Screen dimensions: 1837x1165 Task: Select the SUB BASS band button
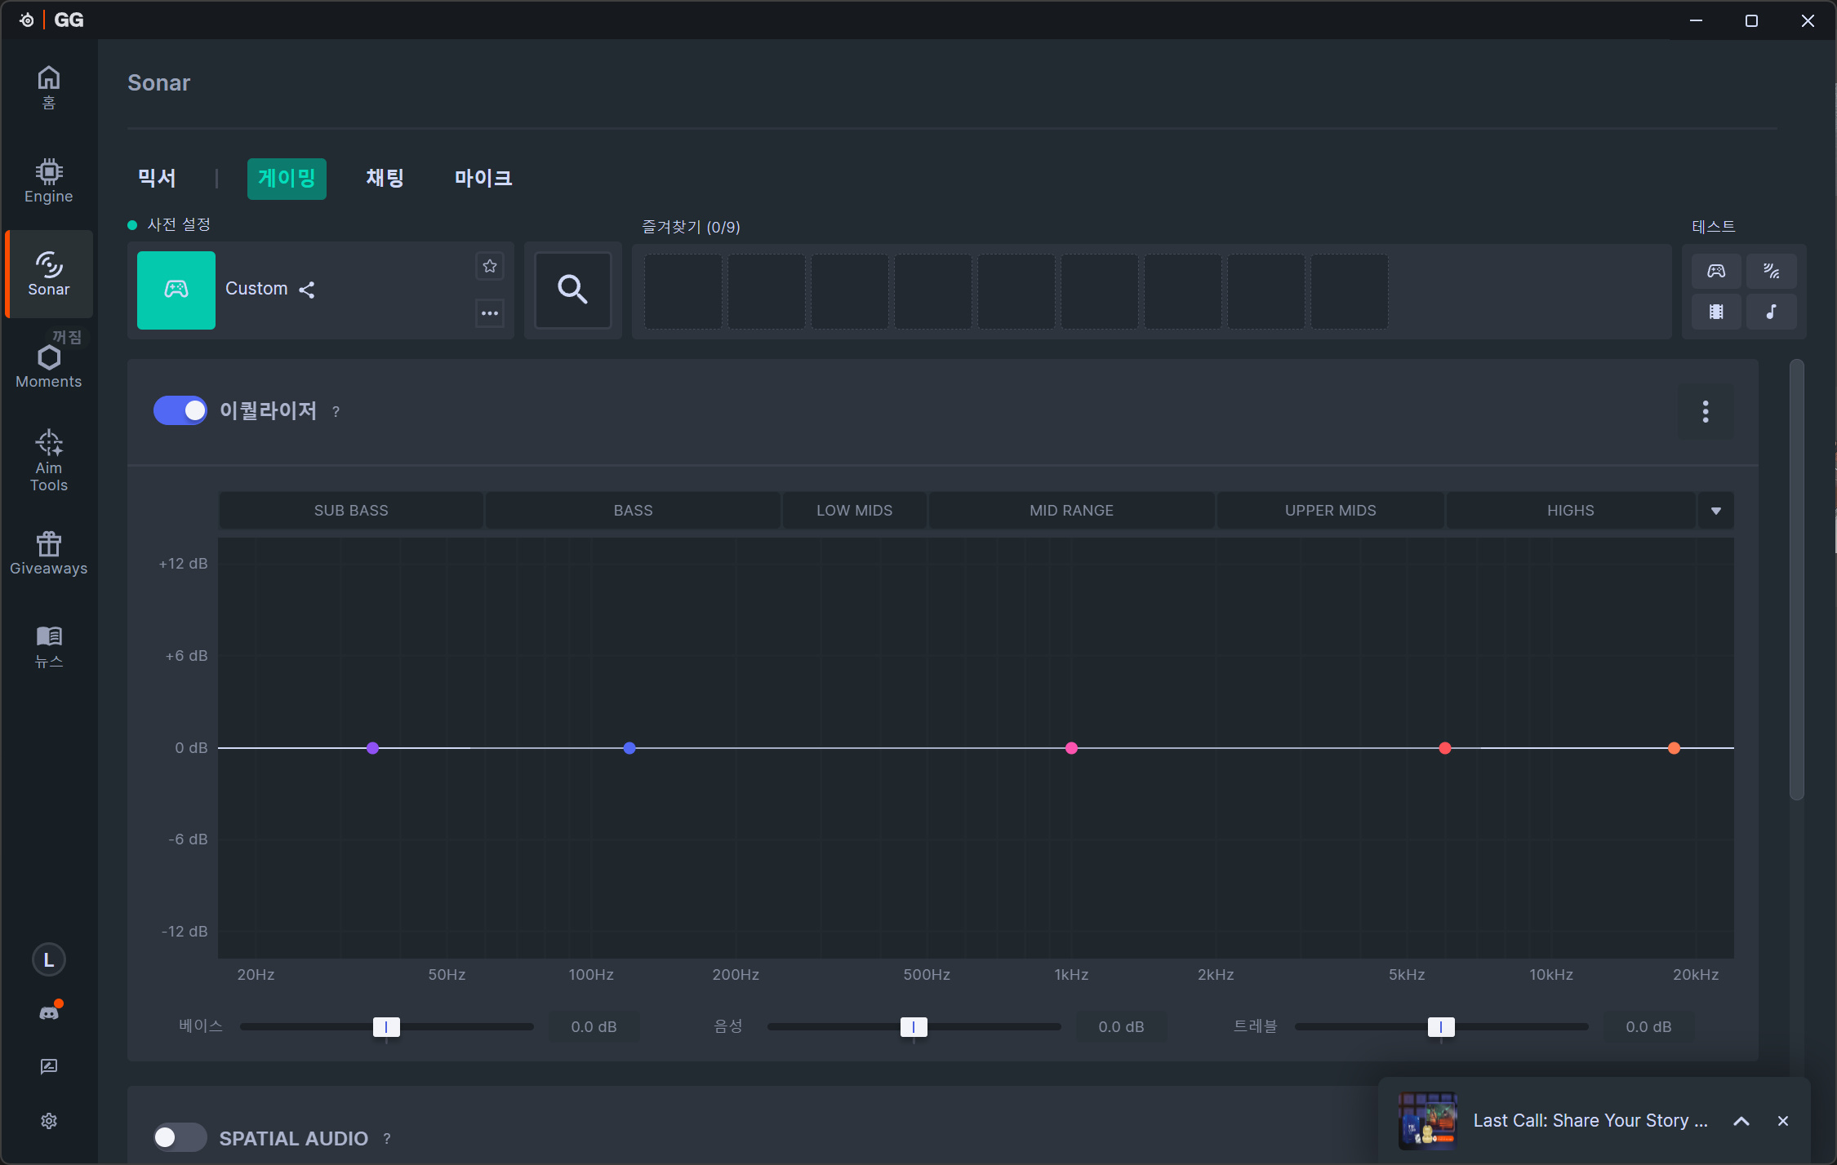351,511
